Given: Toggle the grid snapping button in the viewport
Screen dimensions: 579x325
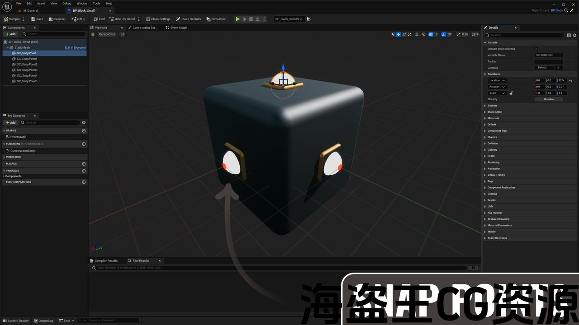Looking at the screenshot, I should point(431,34).
